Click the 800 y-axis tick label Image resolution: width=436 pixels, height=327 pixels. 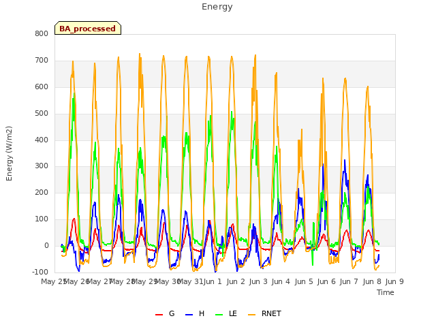[42, 33]
